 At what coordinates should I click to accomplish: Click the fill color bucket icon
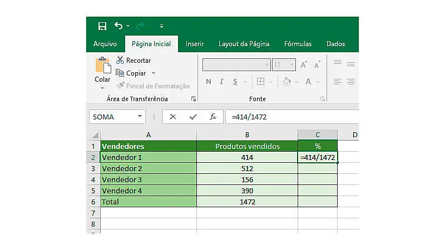point(286,81)
